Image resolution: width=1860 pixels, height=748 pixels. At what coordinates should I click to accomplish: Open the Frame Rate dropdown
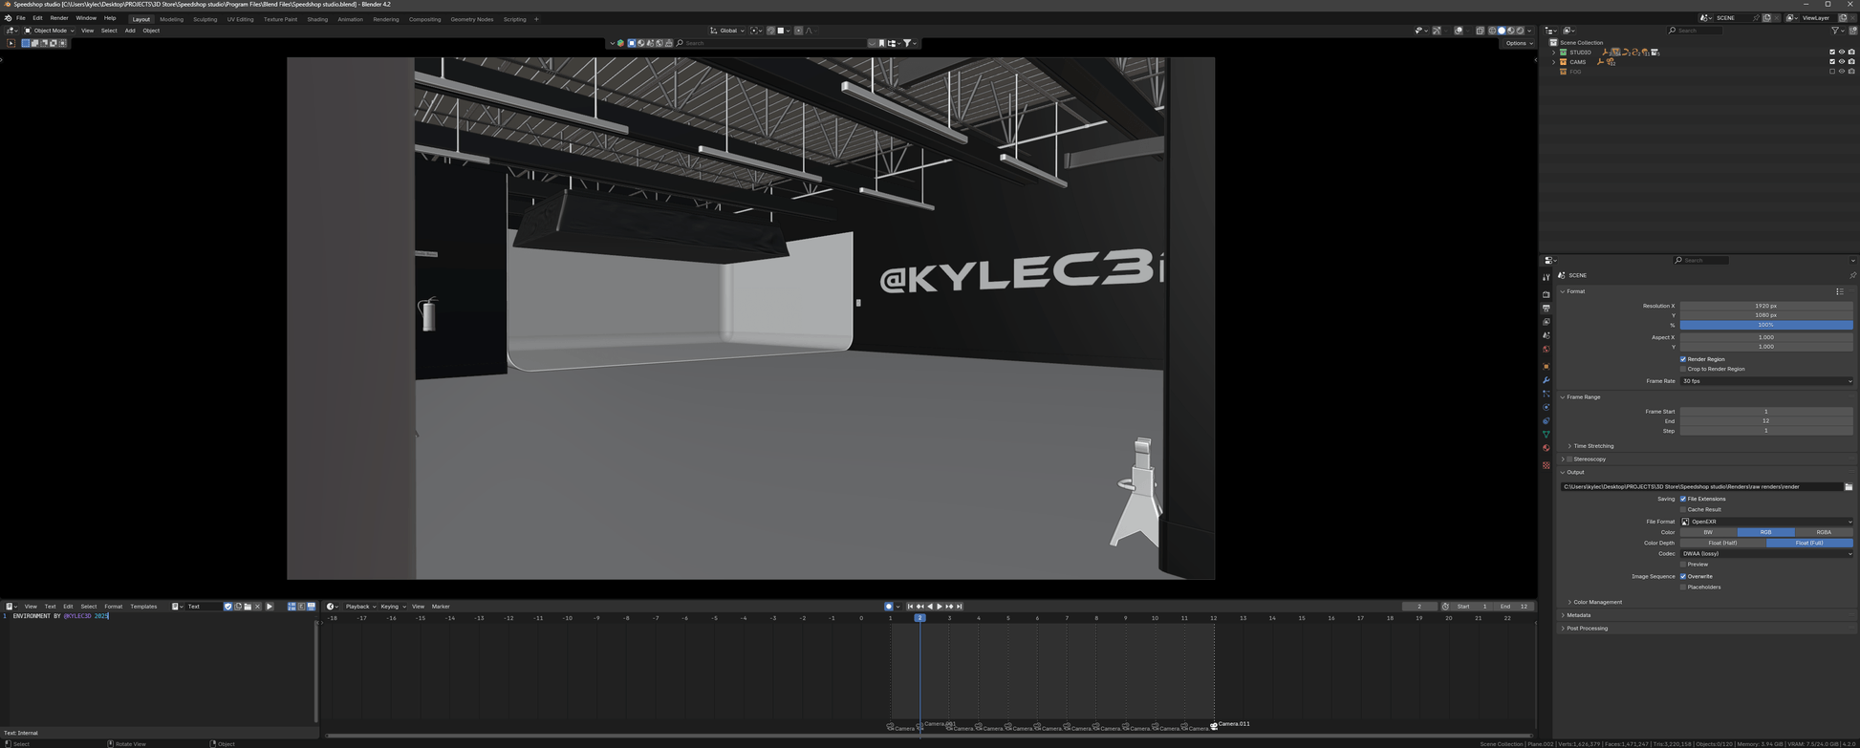(x=1765, y=381)
